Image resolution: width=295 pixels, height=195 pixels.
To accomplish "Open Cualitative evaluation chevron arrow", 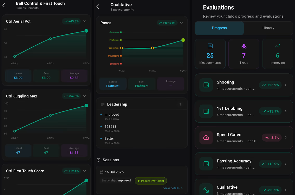I will click(286, 190).
